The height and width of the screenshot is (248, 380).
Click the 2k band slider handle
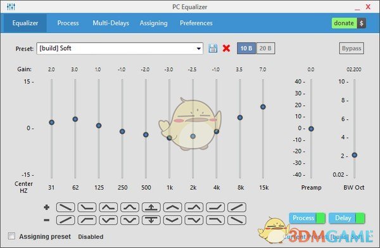pos(193,136)
